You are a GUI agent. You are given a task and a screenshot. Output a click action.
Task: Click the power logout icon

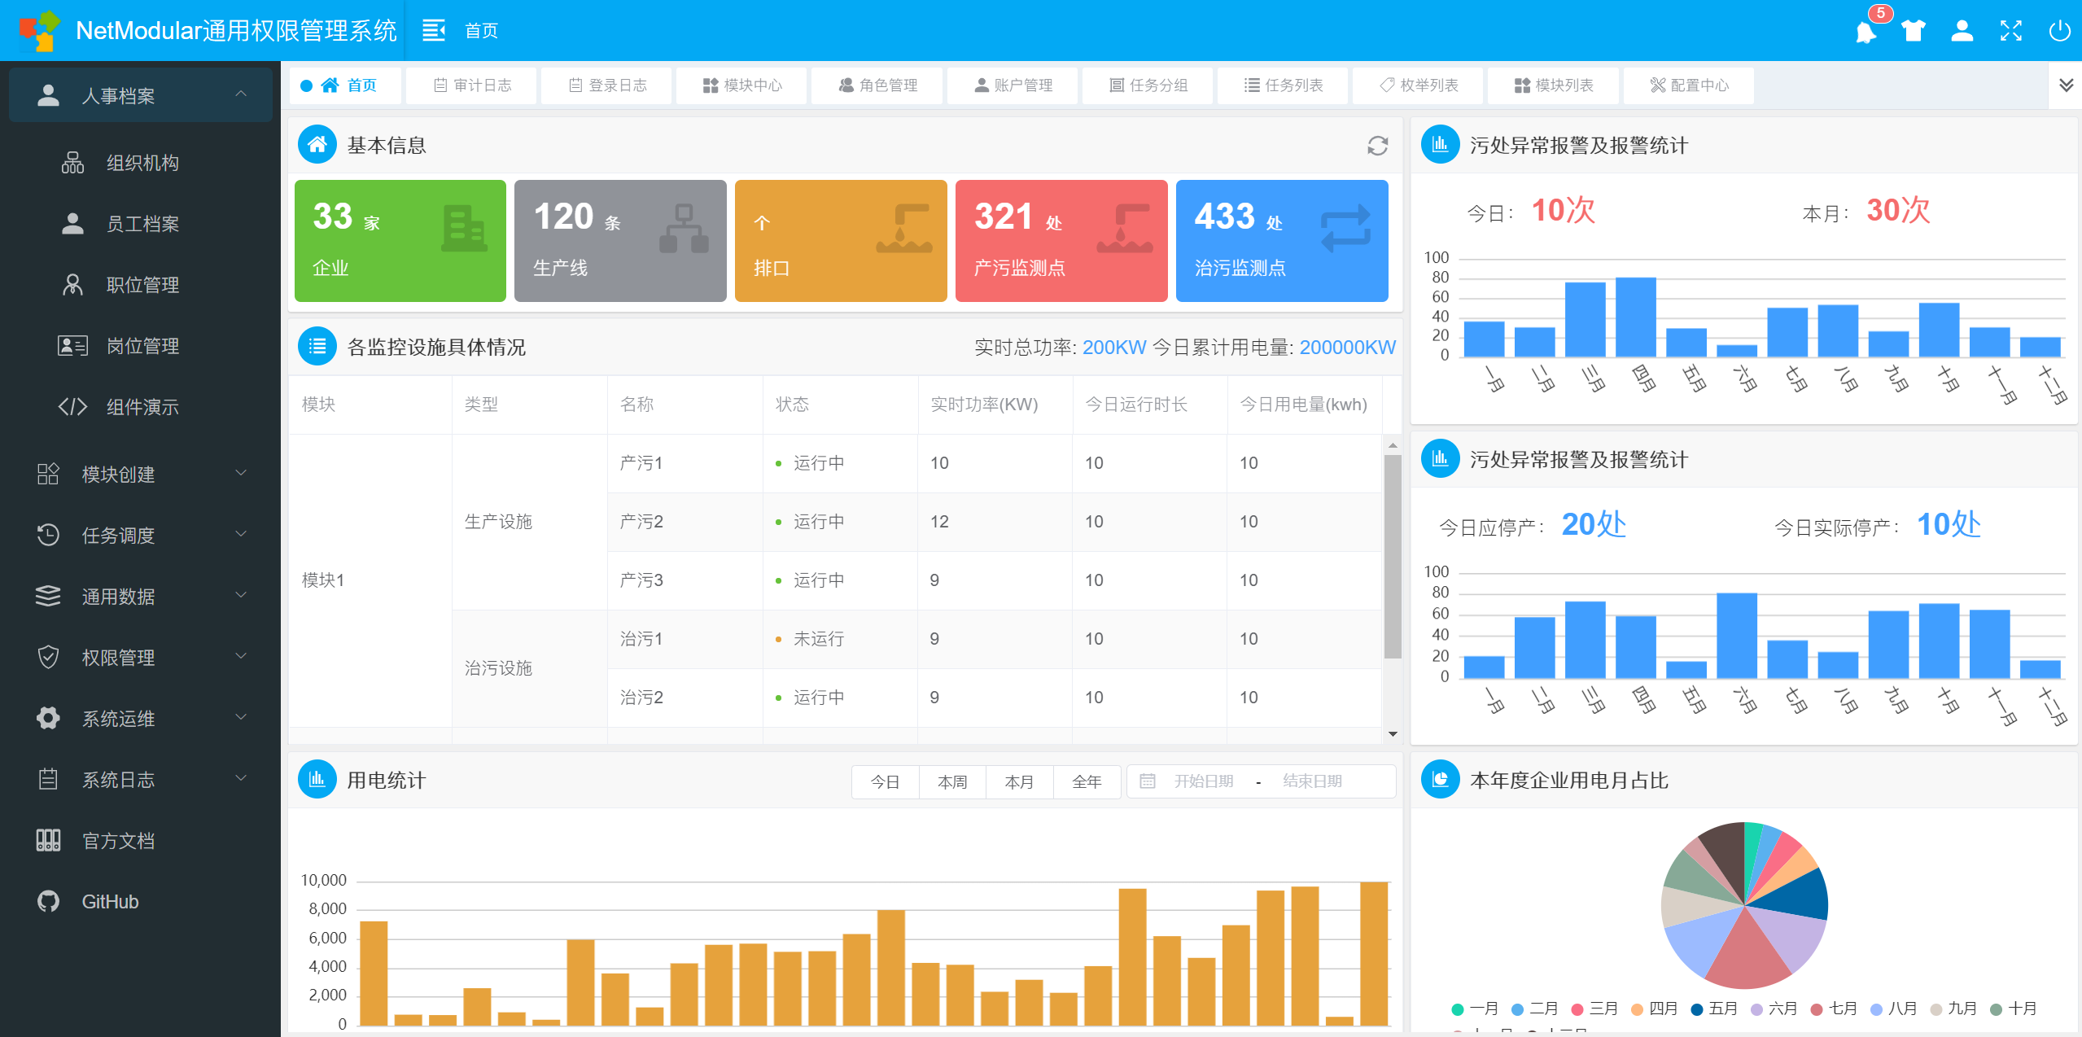click(2060, 31)
